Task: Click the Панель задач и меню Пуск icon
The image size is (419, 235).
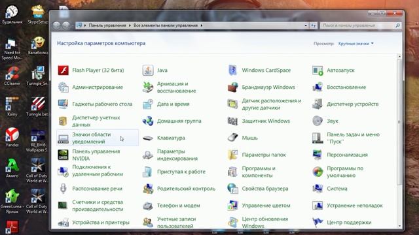Action: [318, 138]
